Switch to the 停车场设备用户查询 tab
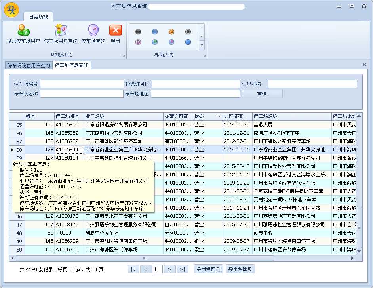The image size is (373, 288). tap(29, 65)
